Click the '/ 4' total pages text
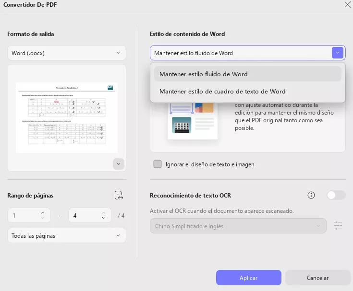353x291 pixels. (121, 216)
